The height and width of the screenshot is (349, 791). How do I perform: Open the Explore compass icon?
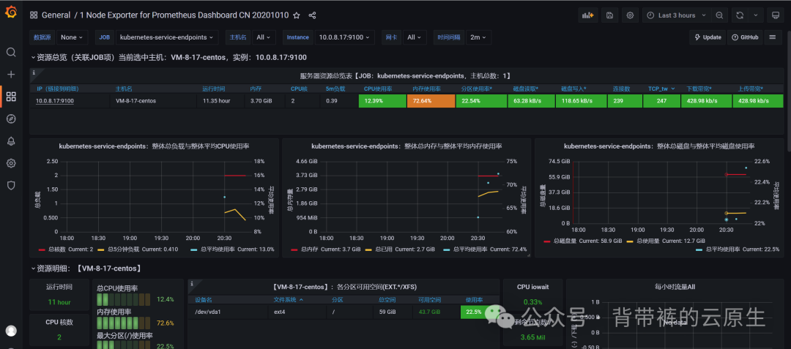click(x=11, y=119)
